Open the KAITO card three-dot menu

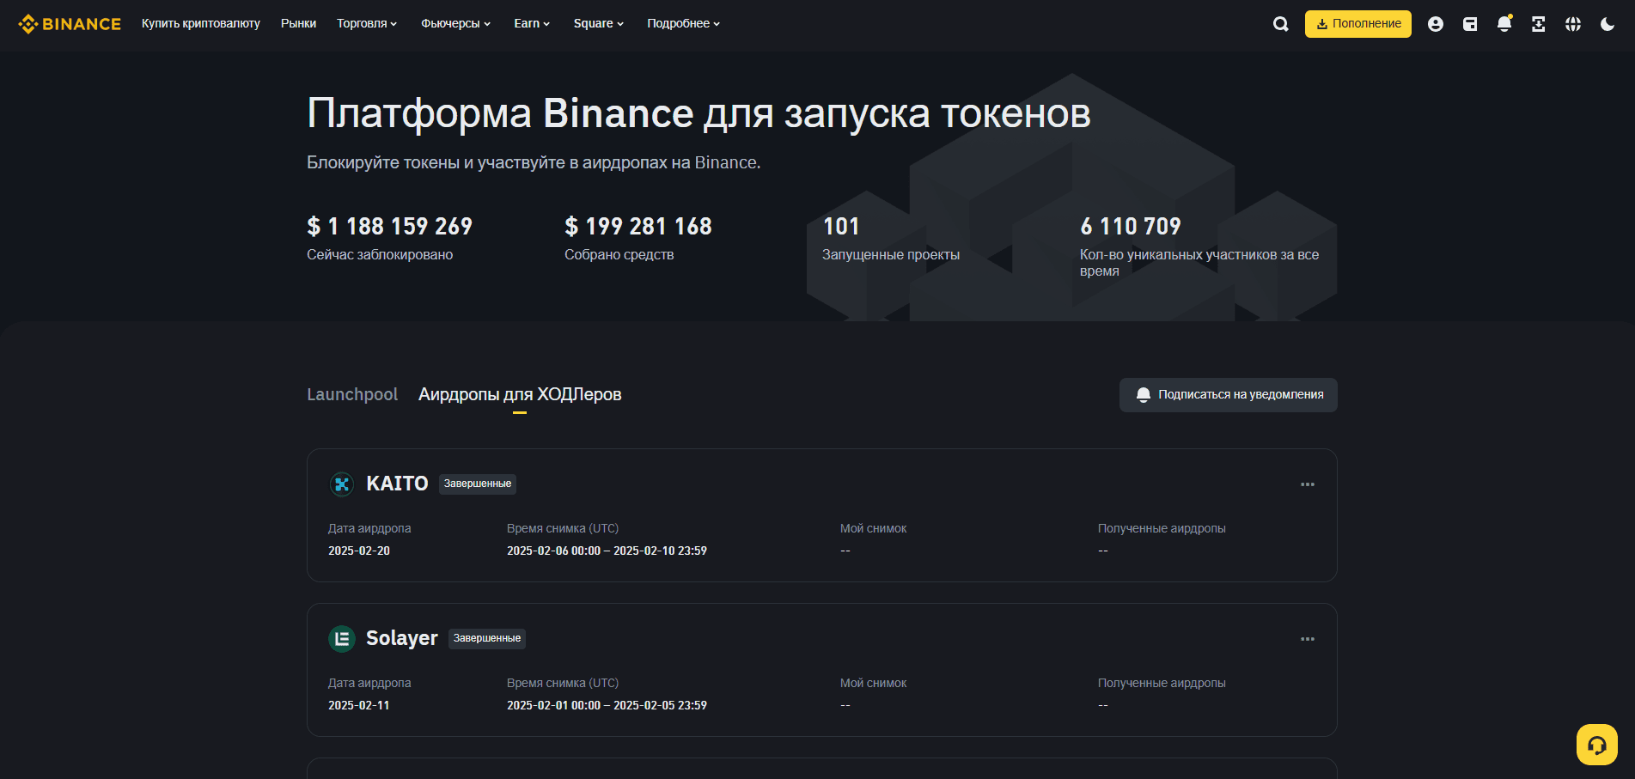[1308, 484]
